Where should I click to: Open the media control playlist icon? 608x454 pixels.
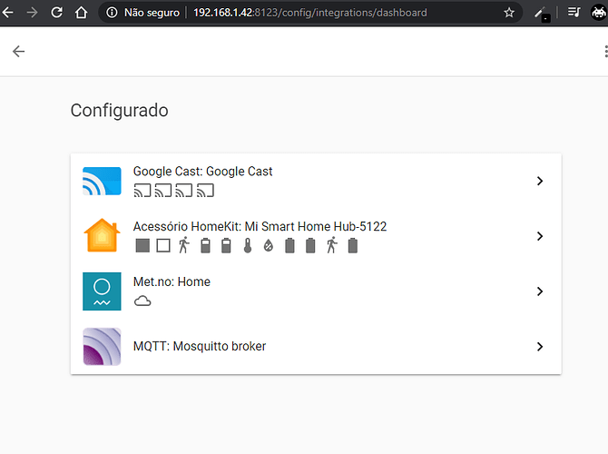pos(574,13)
